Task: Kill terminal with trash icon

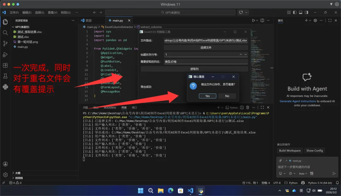Action: click(248, 107)
